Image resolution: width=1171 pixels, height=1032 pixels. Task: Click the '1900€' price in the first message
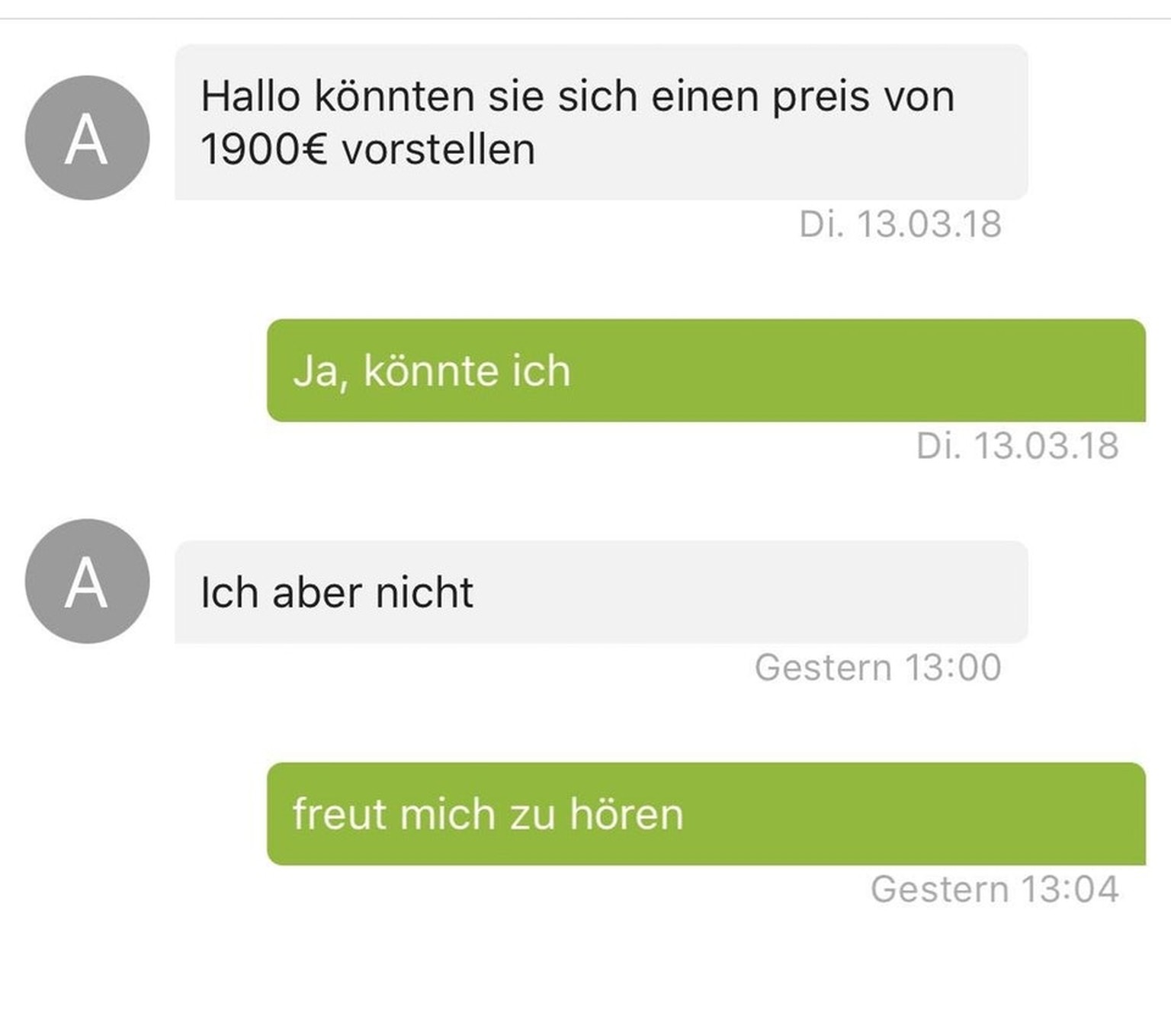[264, 149]
